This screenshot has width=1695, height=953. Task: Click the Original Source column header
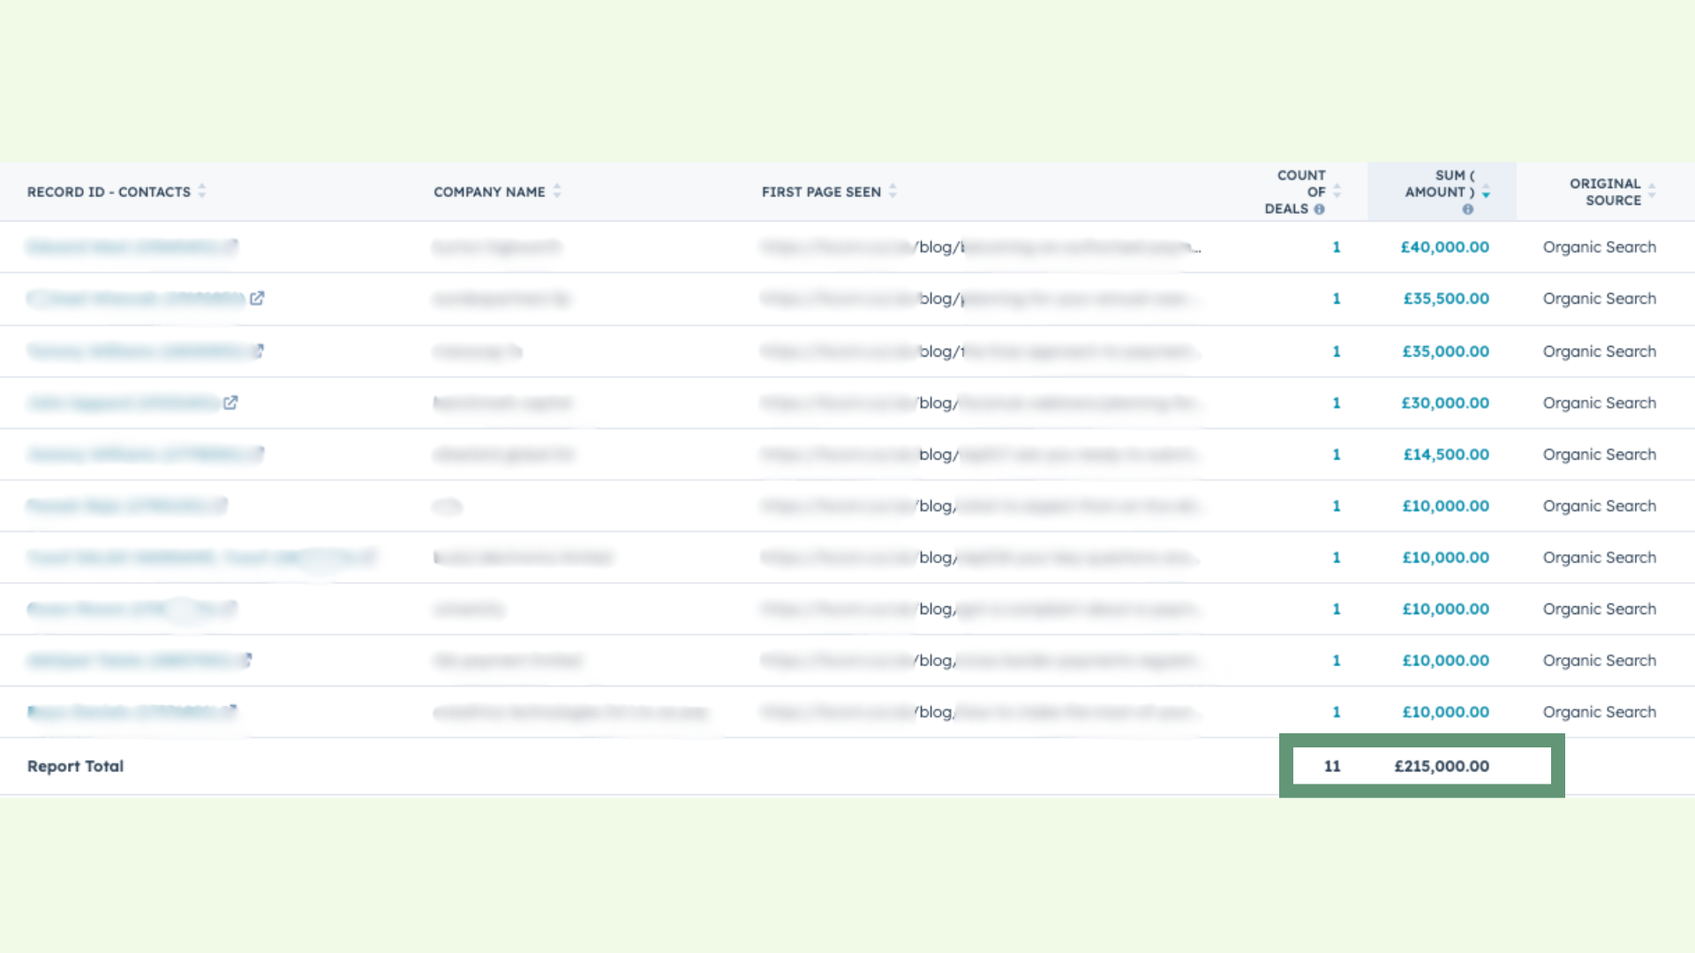click(1605, 191)
